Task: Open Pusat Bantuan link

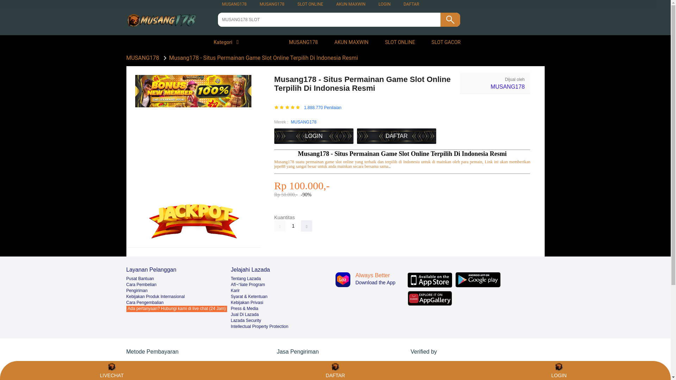Action: click(140, 279)
